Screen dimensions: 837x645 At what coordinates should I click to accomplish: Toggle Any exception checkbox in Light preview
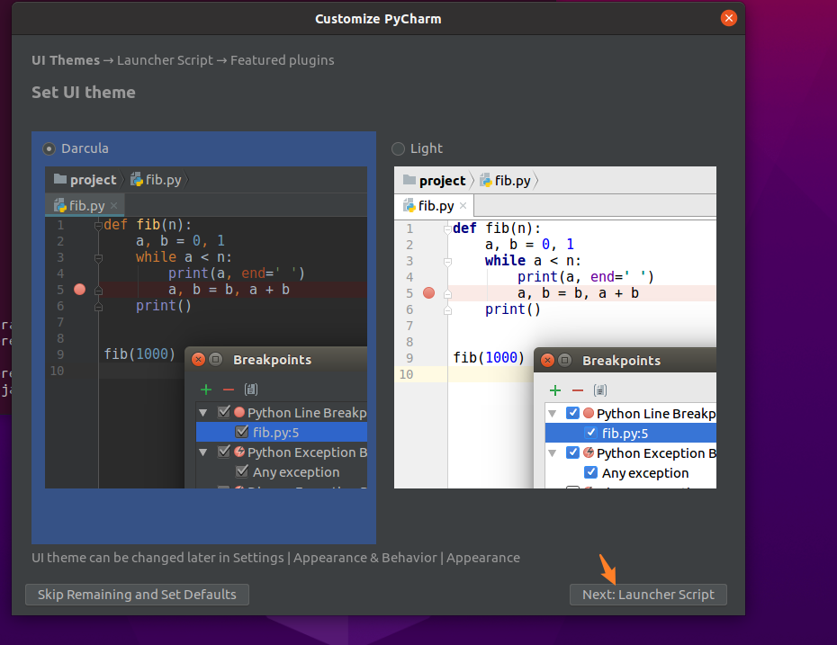tap(591, 472)
